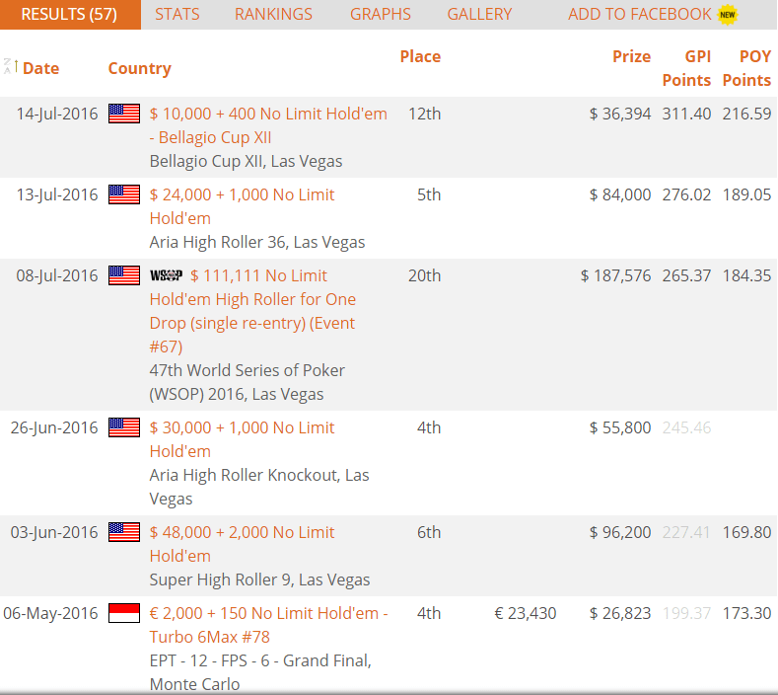This screenshot has width=778, height=695.
Task: Show the GRAPHS tab
Action: tap(380, 14)
